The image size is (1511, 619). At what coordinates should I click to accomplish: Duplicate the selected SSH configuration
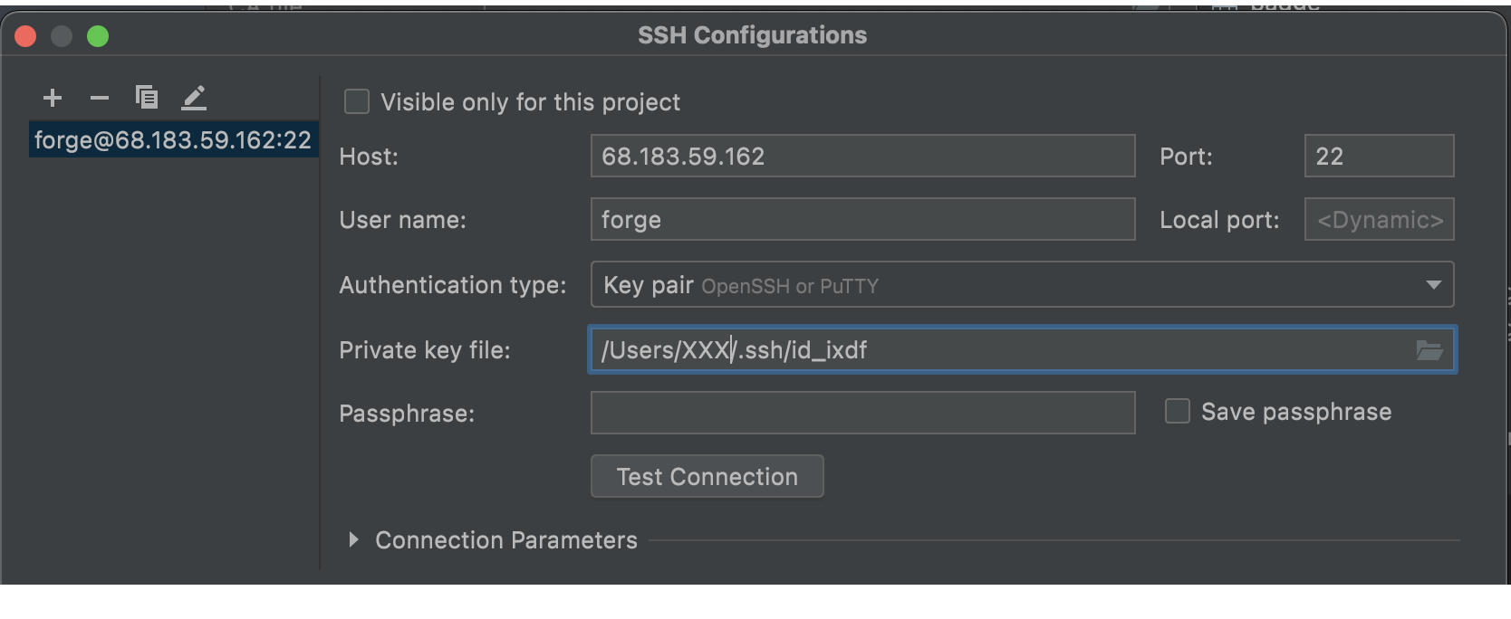tap(147, 98)
